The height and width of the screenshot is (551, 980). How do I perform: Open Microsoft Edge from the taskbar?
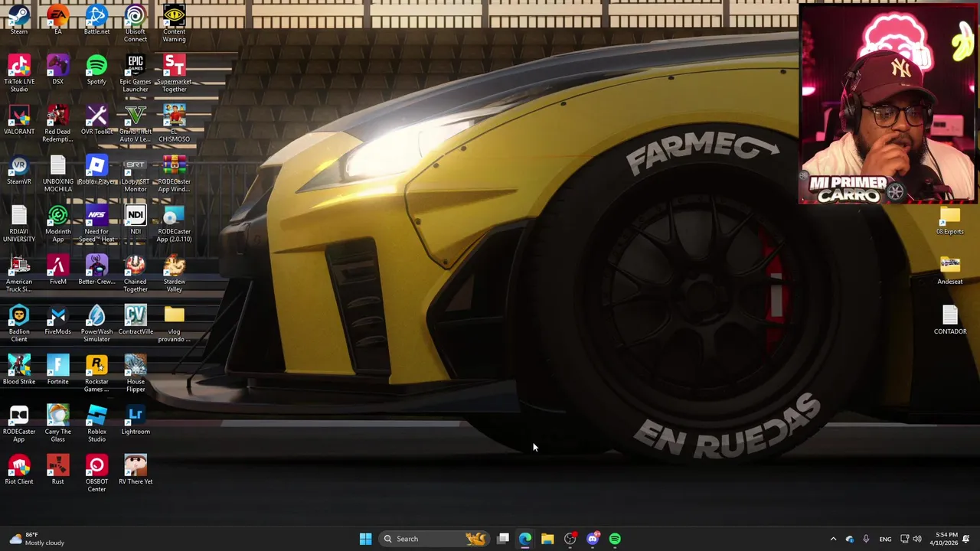(x=525, y=539)
